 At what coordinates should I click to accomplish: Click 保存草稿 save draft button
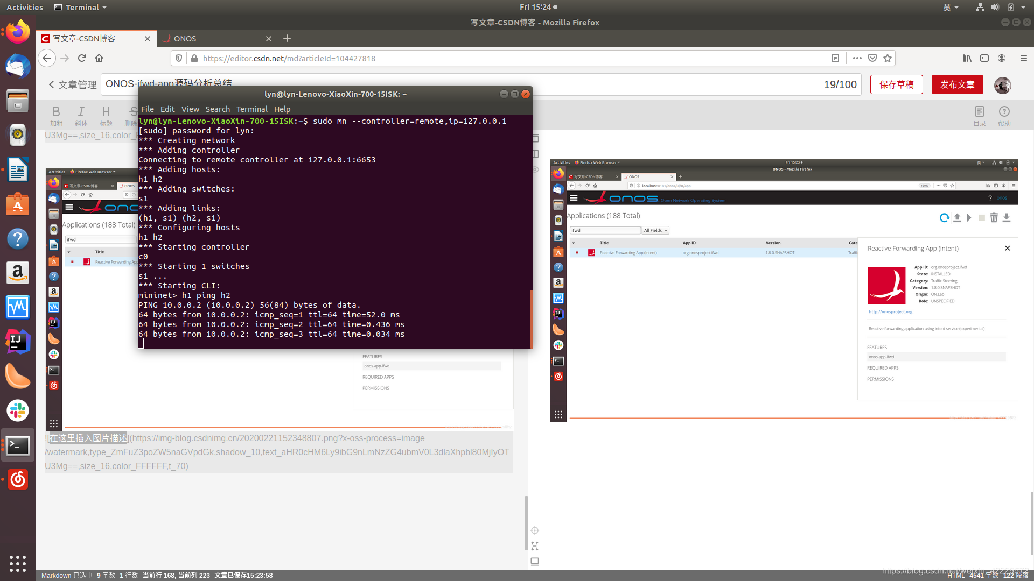(x=897, y=84)
